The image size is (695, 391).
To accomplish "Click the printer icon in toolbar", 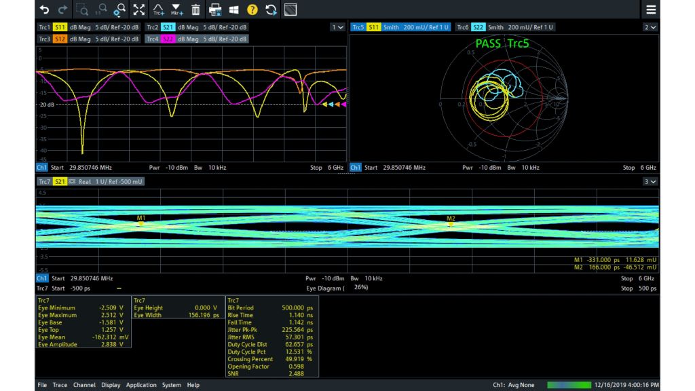I will click(215, 10).
